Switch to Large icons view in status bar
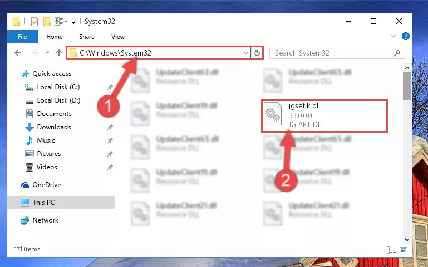Screen dimensions: 428x267 coord(404,250)
